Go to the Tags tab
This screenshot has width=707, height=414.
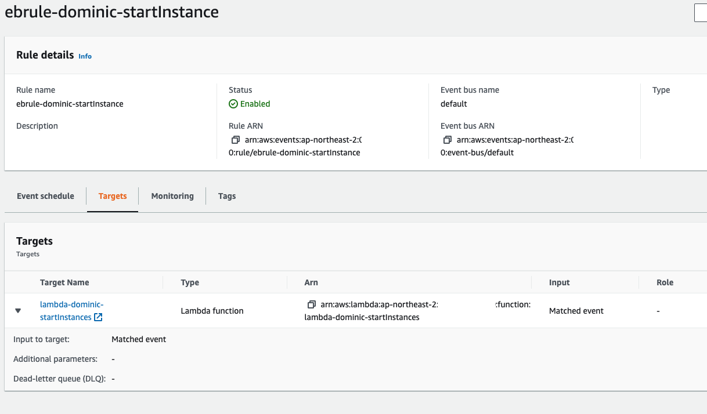(227, 196)
